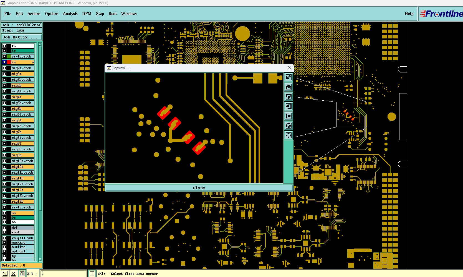The height and width of the screenshot is (277, 463).
Task: Open the Step menu
Action: tap(100, 14)
